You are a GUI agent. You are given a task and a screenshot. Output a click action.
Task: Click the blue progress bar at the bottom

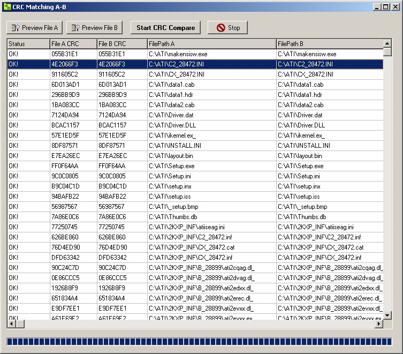click(x=200, y=342)
